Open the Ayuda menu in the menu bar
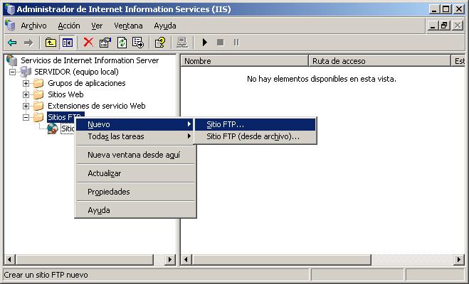Image resolution: width=469 pixels, height=284 pixels. pyautogui.click(x=165, y=26)
